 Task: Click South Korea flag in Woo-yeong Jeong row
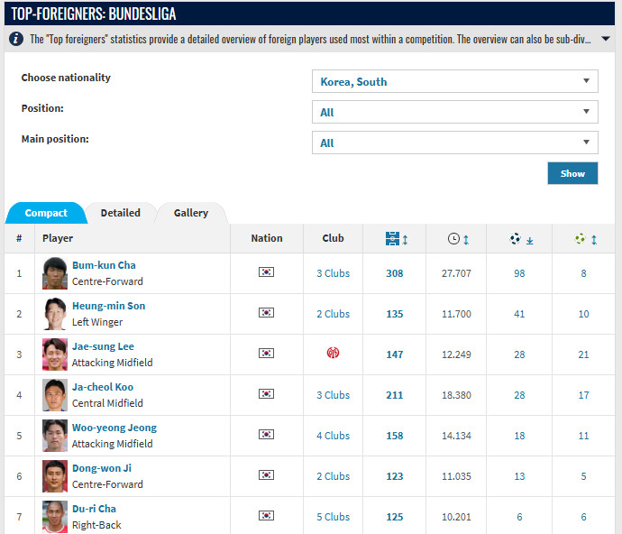pos(266,435)
